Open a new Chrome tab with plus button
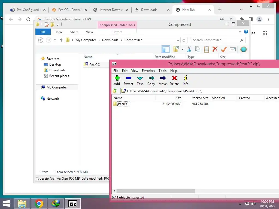 coord(220,10)
